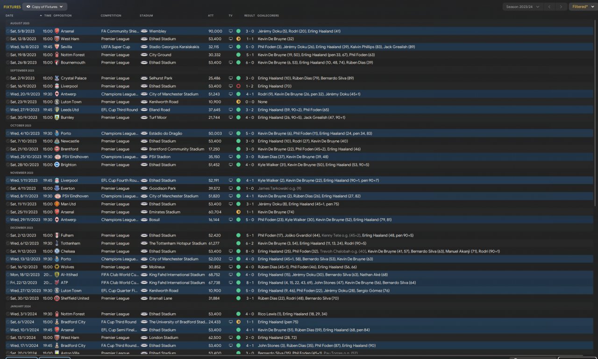Click the AUGUST 2023 month heading
Image resolution: width=598 pixels, height=359 pixels.
pyautogui.click(x=20, y=23)
